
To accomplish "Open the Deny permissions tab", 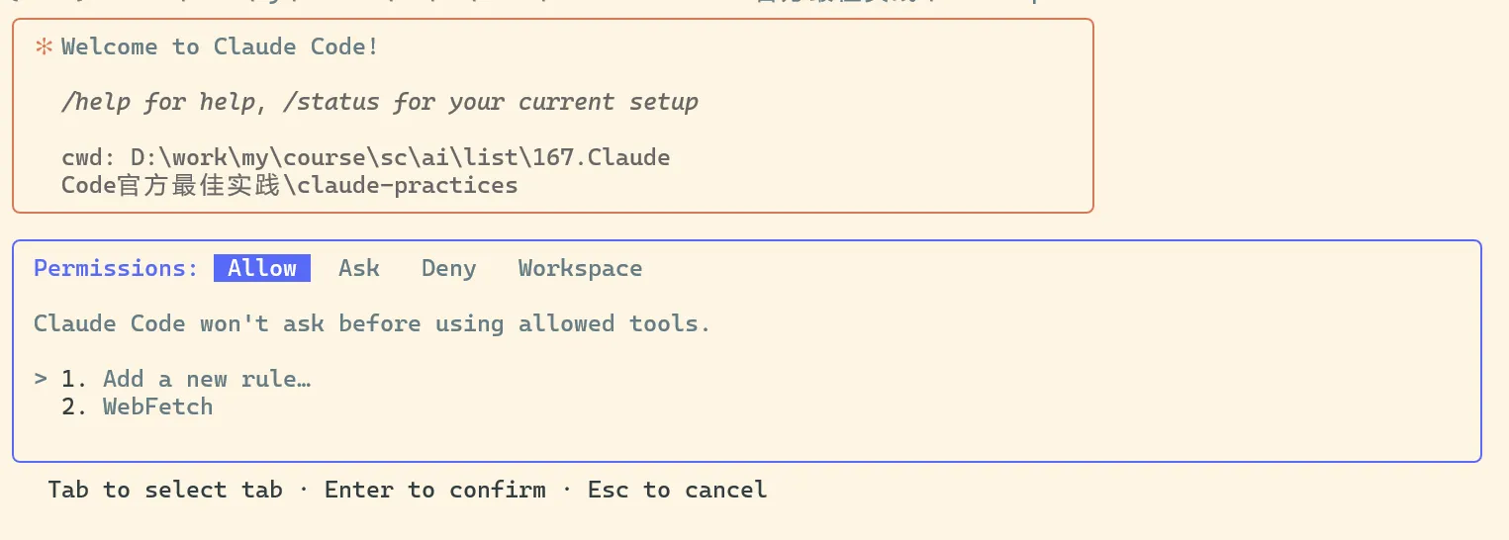I will tap(448, 268).
